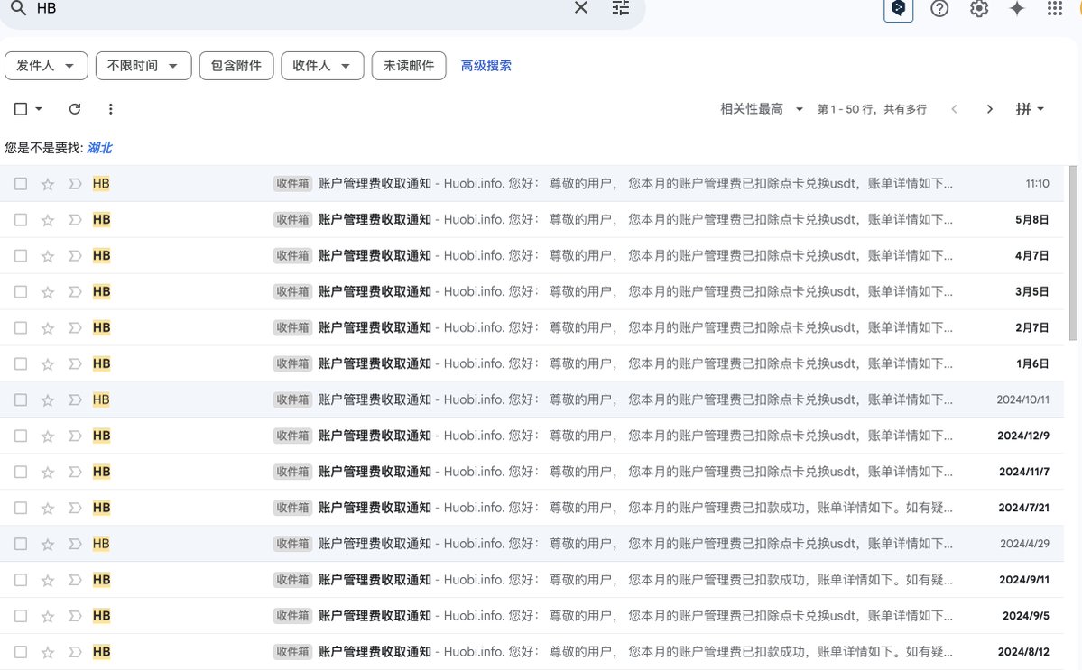
Task: Star the email dated 2024/10/11
Action: pos(48,399)
